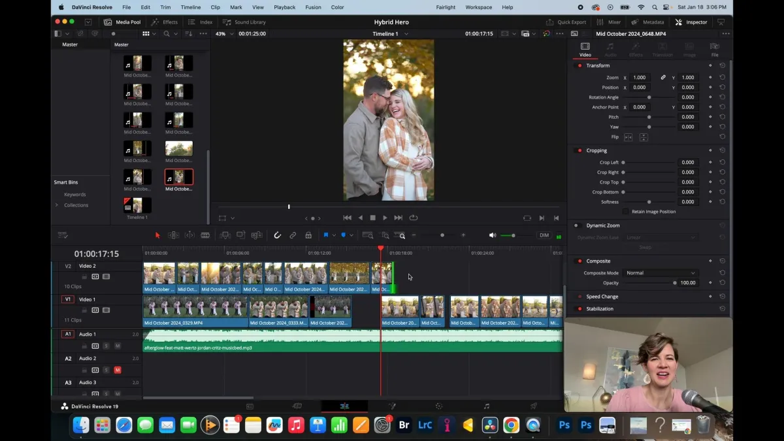Toggle the timeline Linked Selection chain icon
The image size is (784, 441).
tap(293, 235)
